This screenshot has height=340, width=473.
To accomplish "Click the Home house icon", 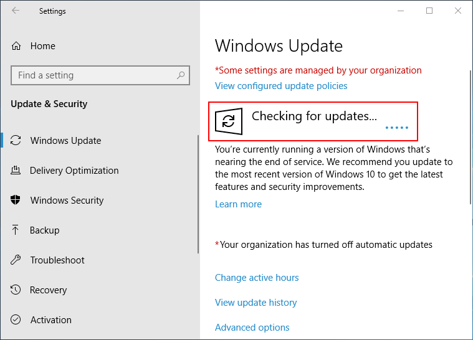I will point(17,46).
